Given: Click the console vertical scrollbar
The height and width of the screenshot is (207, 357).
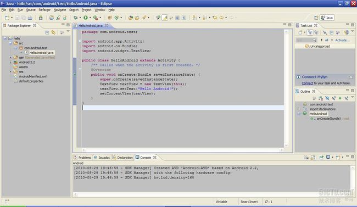Looking at the screenshot, I should pyautogui.click(x=353, y=178).
